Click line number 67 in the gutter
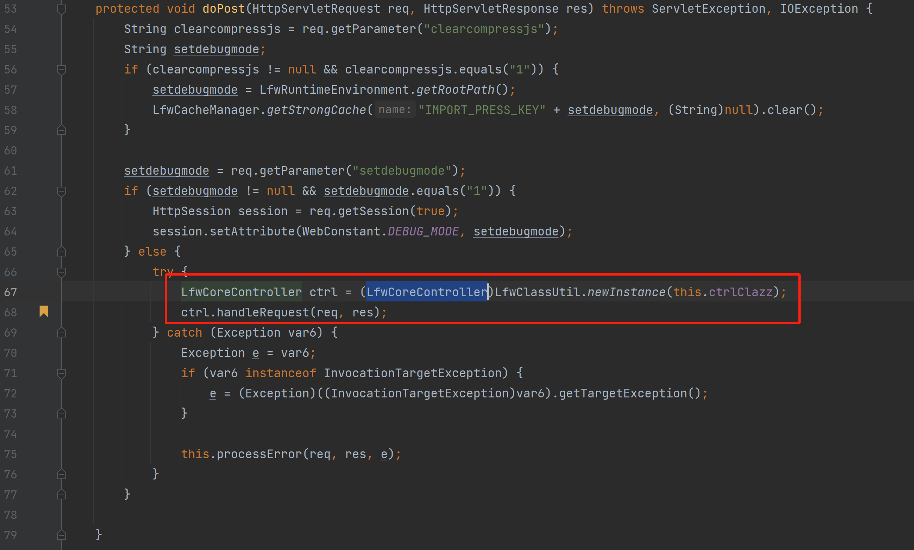Screen dimensions: 914x550 [x=11, y=292]
